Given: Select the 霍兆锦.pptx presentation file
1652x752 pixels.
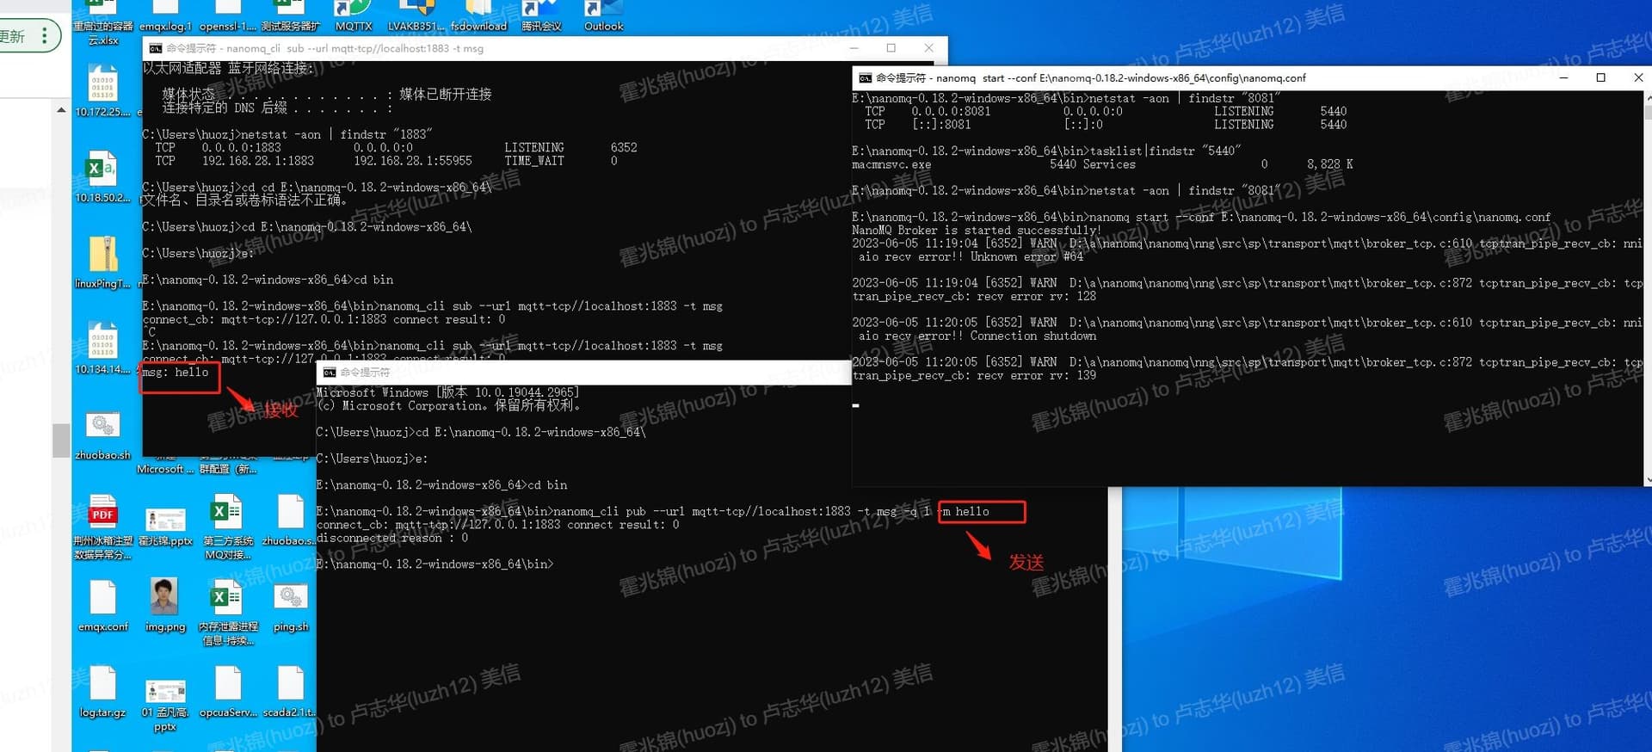Looking at the screenshot, I should (165, 519).
